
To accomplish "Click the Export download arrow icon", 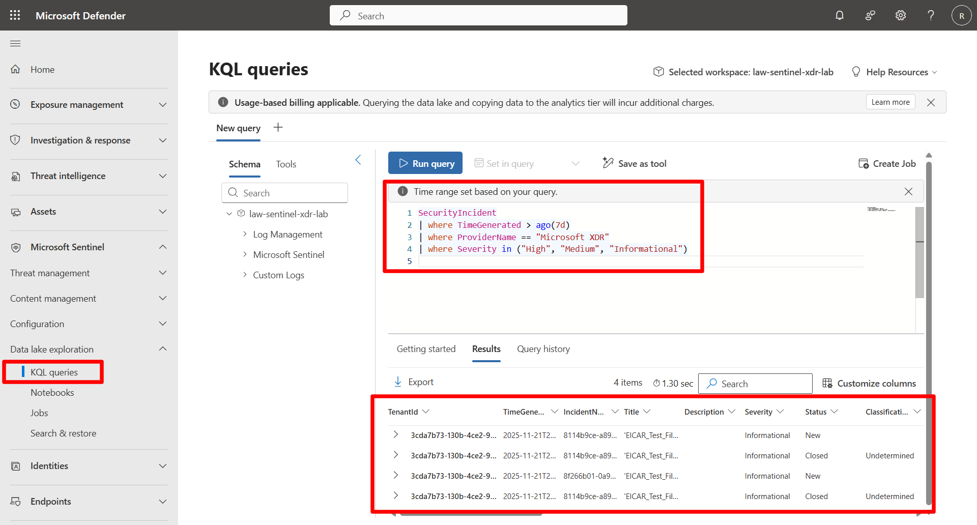I will click(398, 382).
